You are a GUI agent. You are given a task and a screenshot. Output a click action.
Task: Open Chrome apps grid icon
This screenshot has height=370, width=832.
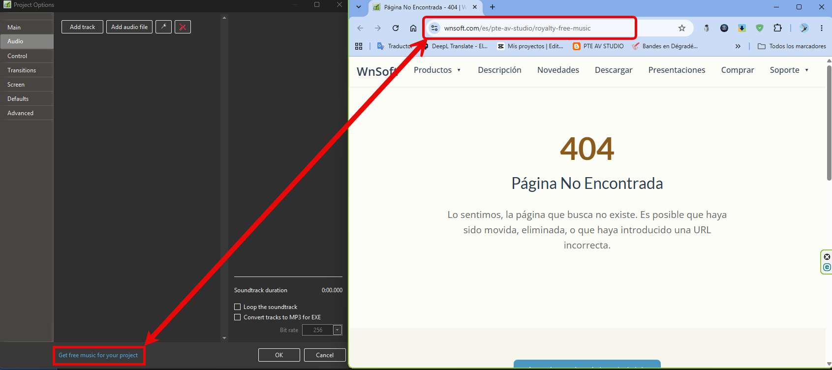point(359,46)
